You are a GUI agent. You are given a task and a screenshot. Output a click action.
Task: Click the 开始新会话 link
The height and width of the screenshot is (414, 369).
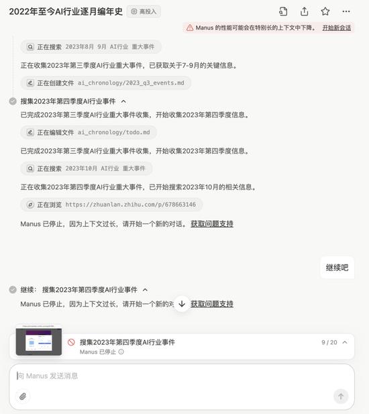coord(337,28)
